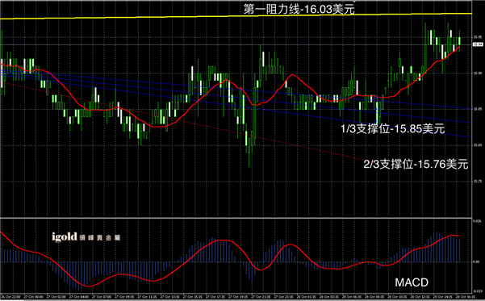Click the current price tag on price axis
Image resolution: width=485 pixels, height=301 pixels.
[479, 44]
